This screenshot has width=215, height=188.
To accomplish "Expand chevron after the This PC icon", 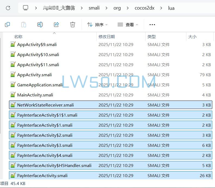I will [36, 8].
